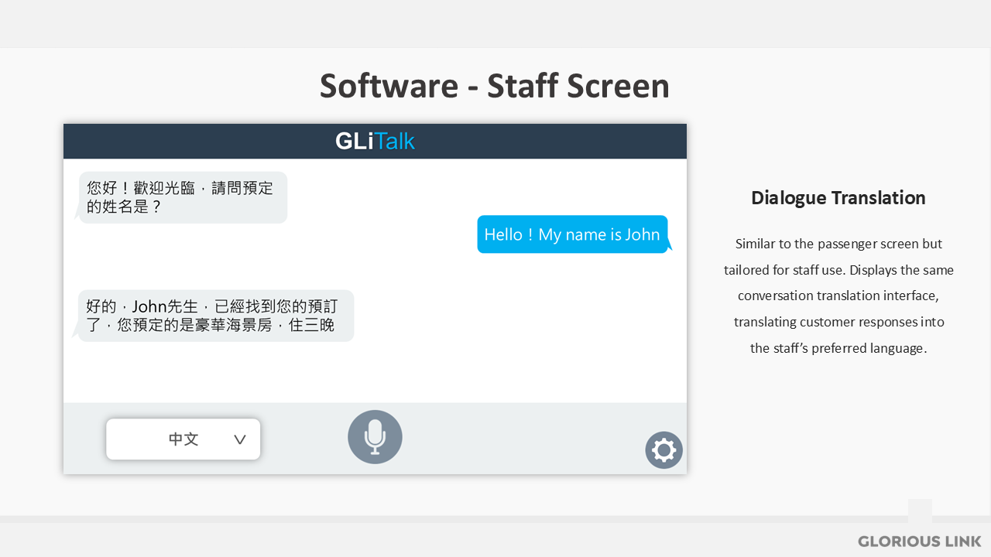Click the Dialogue Translation heading

pyautogui.click(x=838, y=198)
